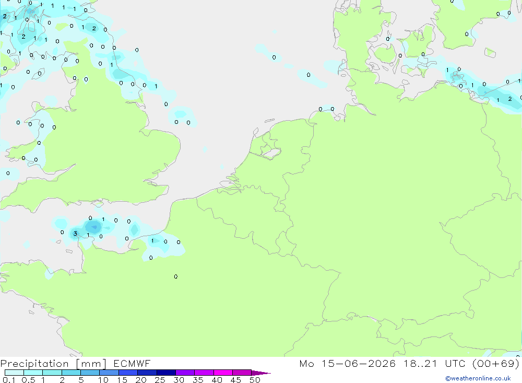The width and height of the screenshot is (522, 383).
Task: Click the 15 to 20 mm legend swatch
Action: 128,373
